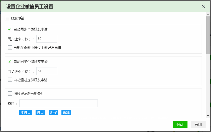The width and height of the screenshot is (211, 132).
Task: Insert the blue 备注 tag
Action: [x=66, y=112]
